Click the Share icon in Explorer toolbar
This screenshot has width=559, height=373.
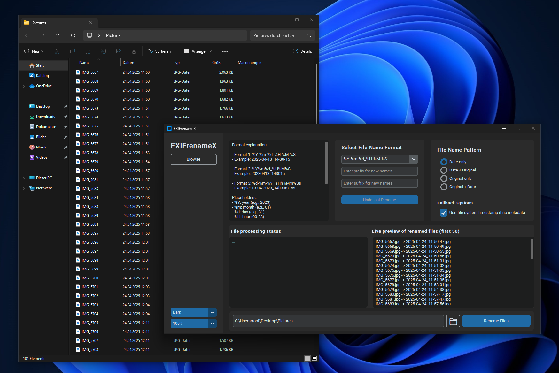(119, 51)
